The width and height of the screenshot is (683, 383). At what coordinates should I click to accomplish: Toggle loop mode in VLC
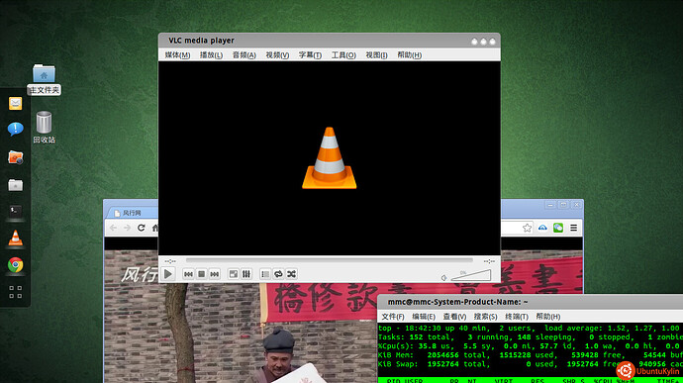pos(278,274)
